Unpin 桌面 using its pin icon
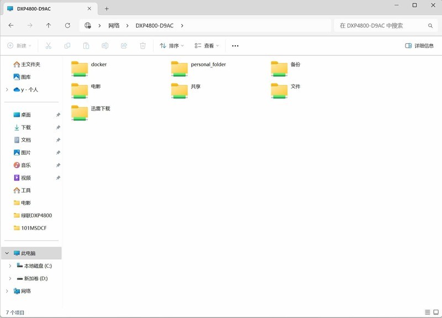 click(58, 115)
